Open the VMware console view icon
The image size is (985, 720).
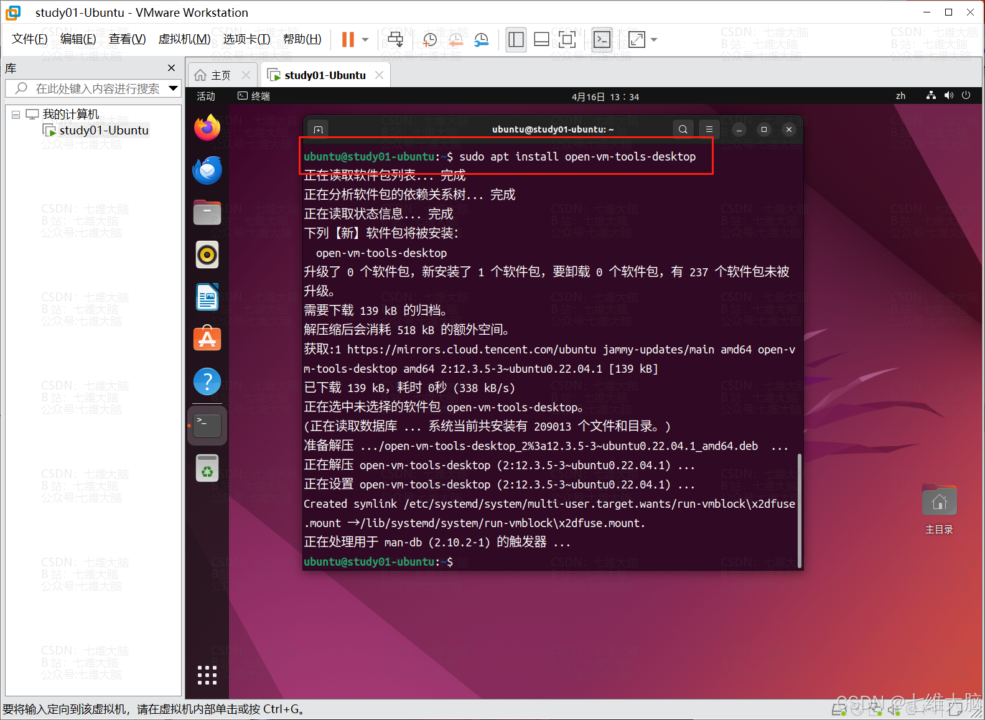point(602,40)
